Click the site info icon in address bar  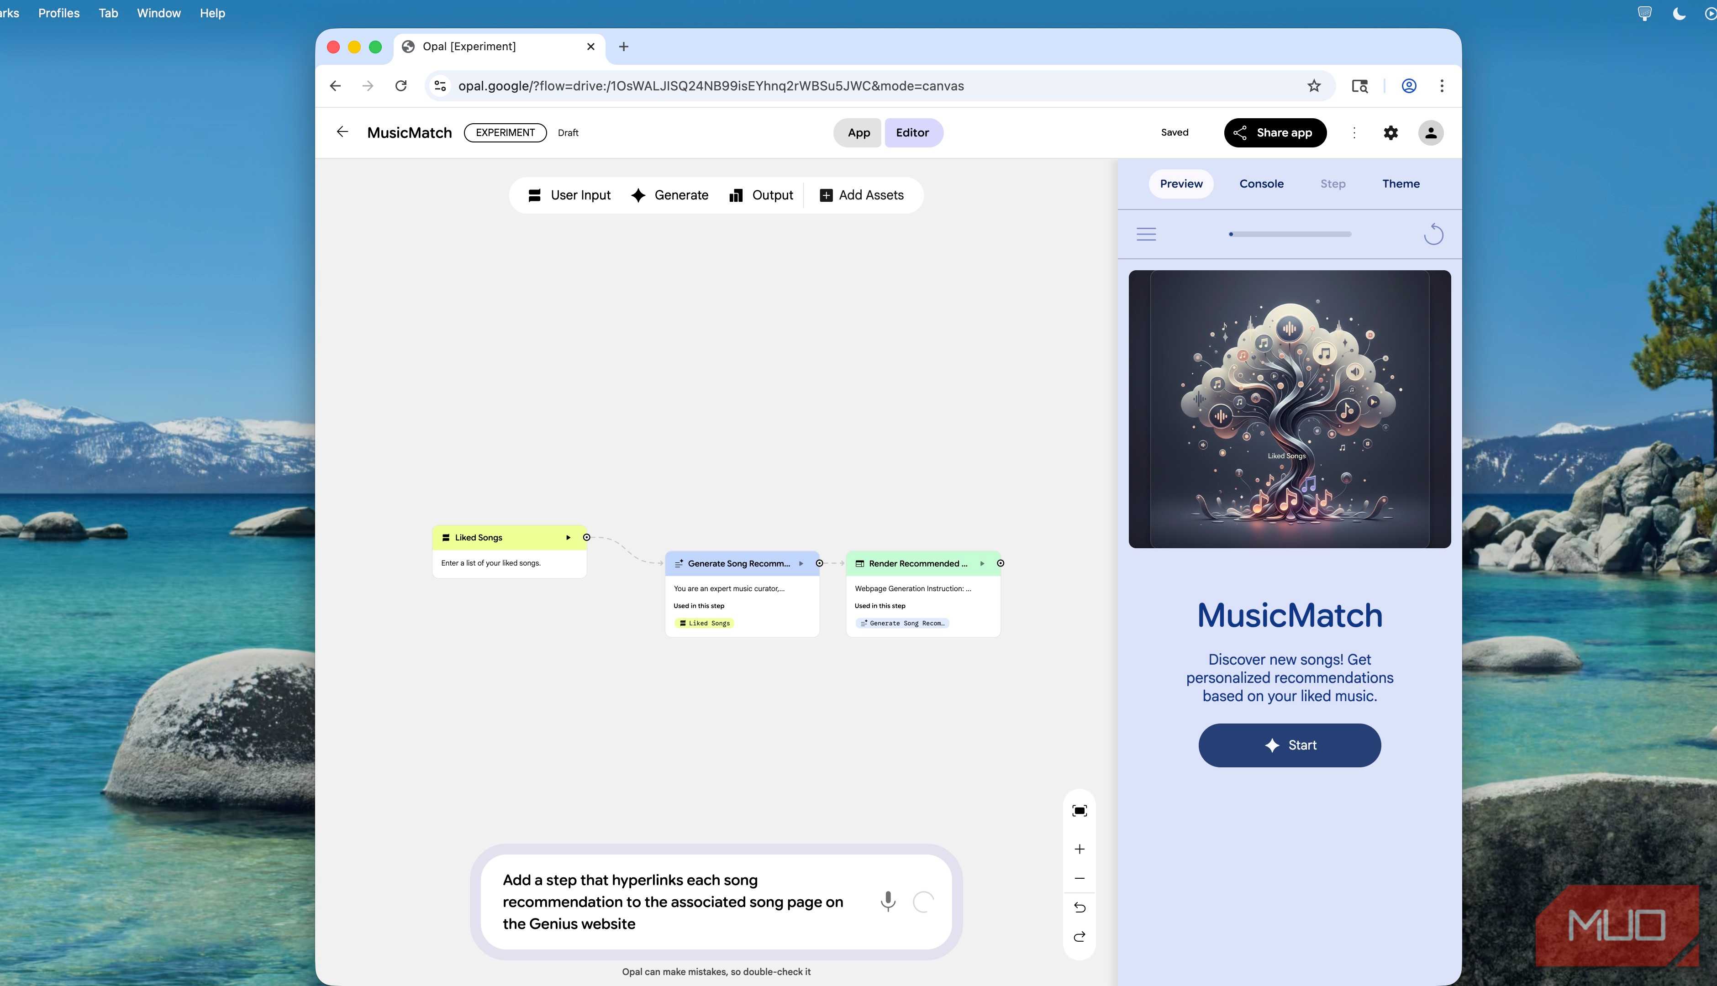(440, 86)
